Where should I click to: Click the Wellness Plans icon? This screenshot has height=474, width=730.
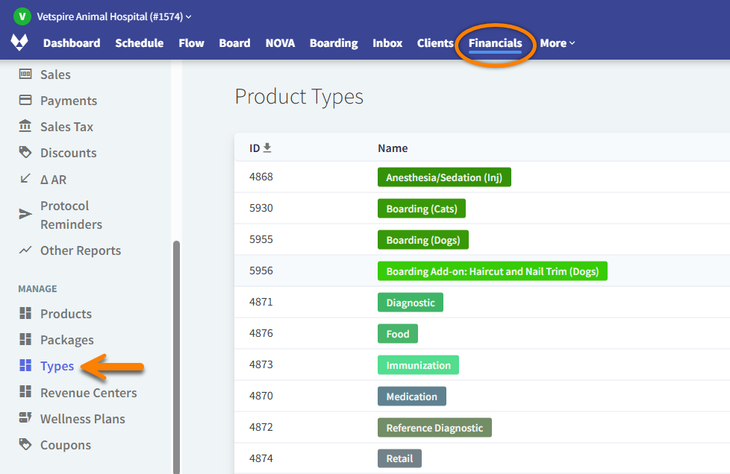25,418
